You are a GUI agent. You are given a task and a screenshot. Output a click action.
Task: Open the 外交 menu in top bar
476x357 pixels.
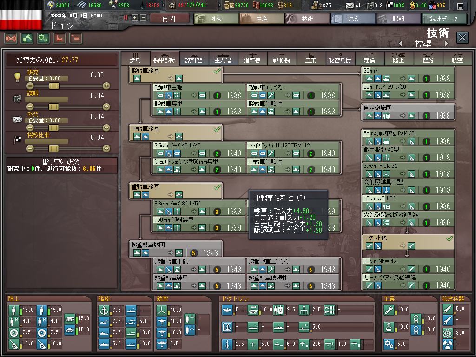pyautogui.click(x=216, y=19)
